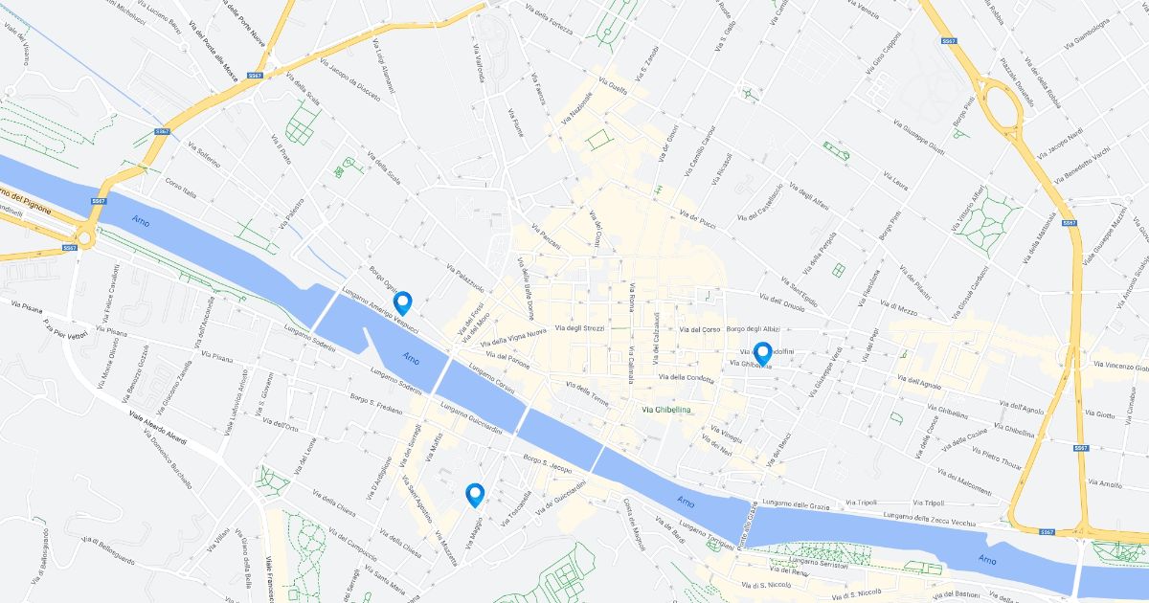Click the green garden near Via Laura
The width and height of the screenshot is (1149, 603).
pyautogui.click(x=835, y=150)
